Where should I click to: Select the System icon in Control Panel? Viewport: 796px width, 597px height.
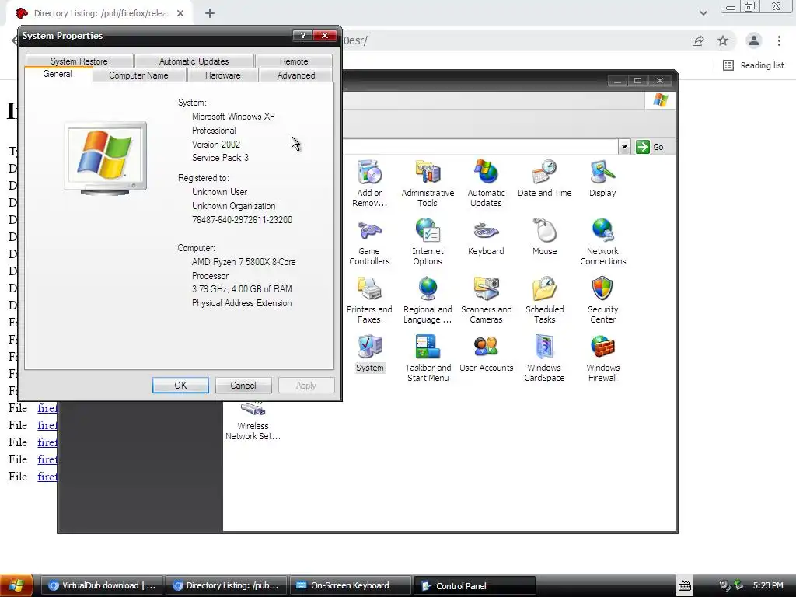pyautogui.click(x=369, y=354)
